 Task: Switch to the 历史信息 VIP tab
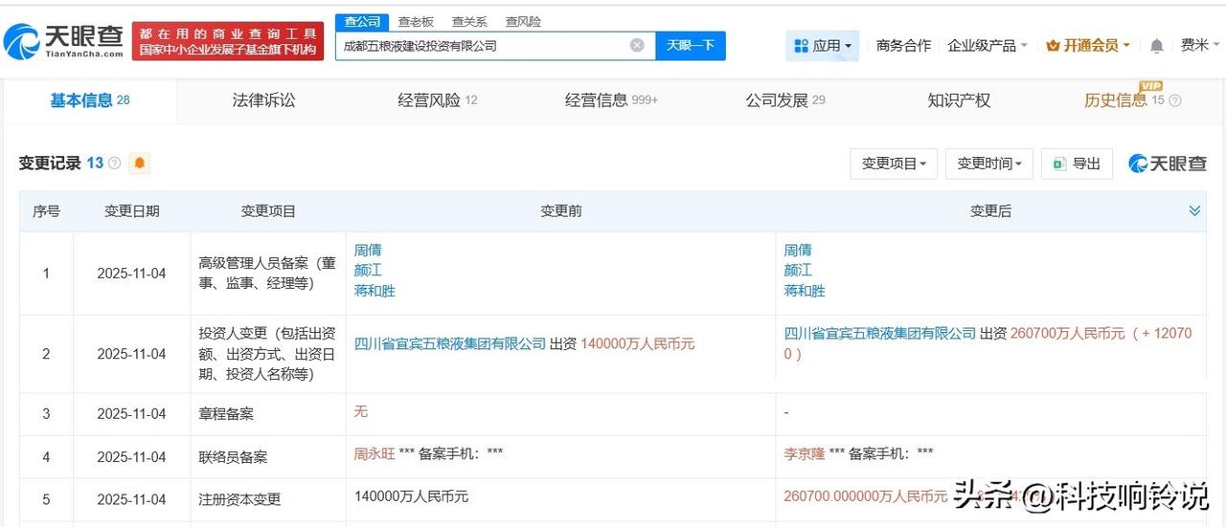(1124, 99)
